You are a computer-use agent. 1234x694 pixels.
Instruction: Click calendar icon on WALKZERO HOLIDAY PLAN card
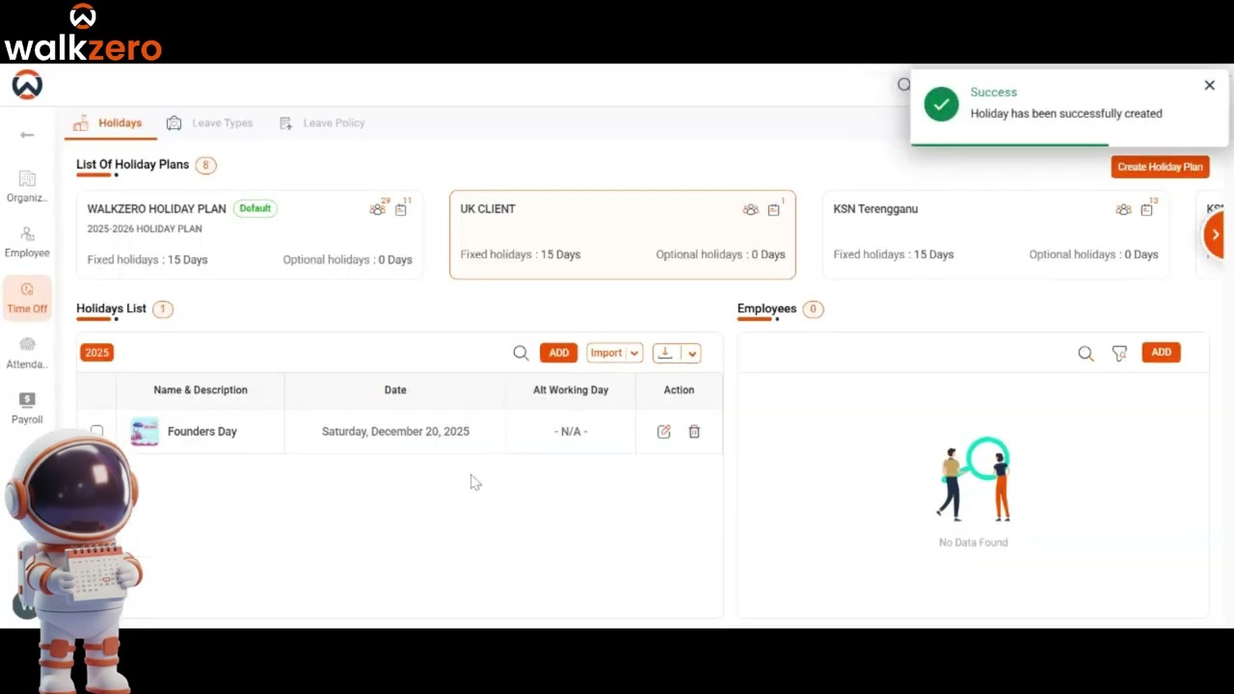401,209
